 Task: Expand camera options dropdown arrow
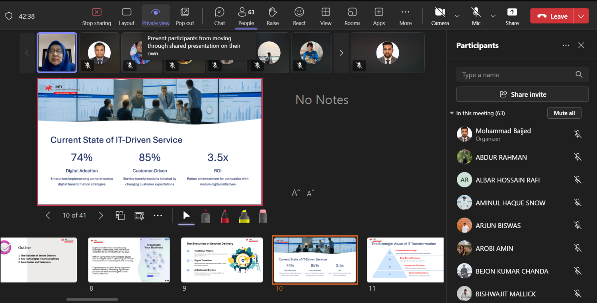click(x=457, y=16)
